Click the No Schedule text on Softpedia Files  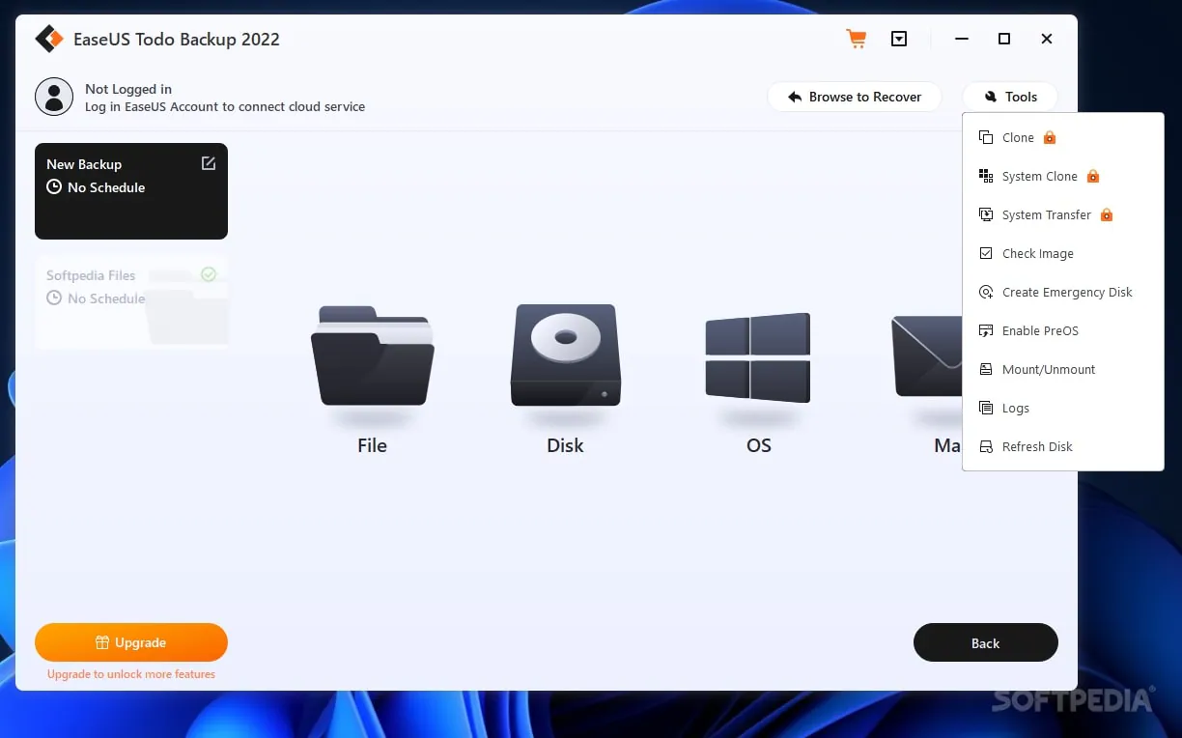[106, 298]
